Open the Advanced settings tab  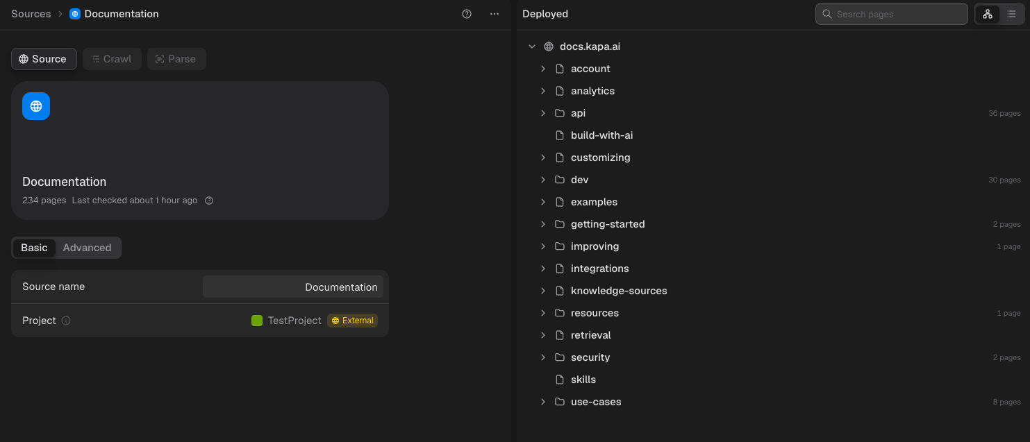pos(87,248)
